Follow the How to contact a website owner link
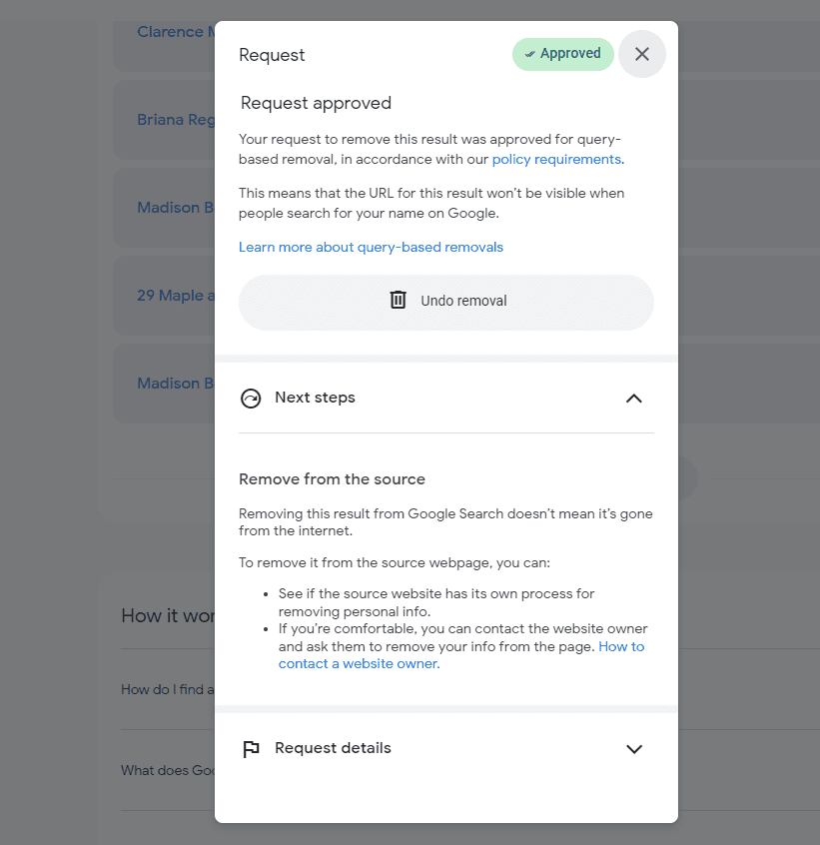Image resolution: width=820 pixels, height=845 pixels. (360, 663)
